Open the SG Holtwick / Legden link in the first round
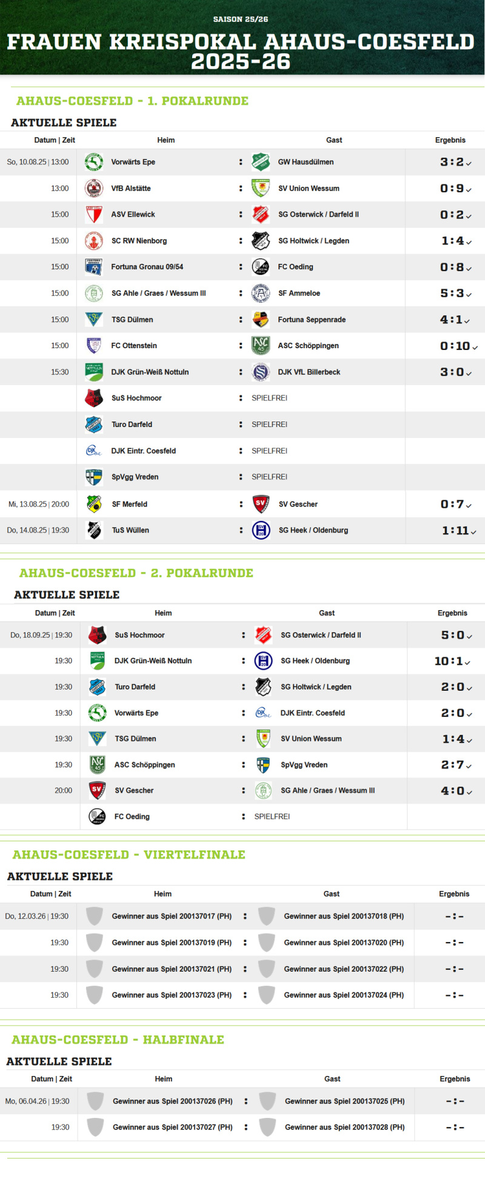 click(313, 241)
